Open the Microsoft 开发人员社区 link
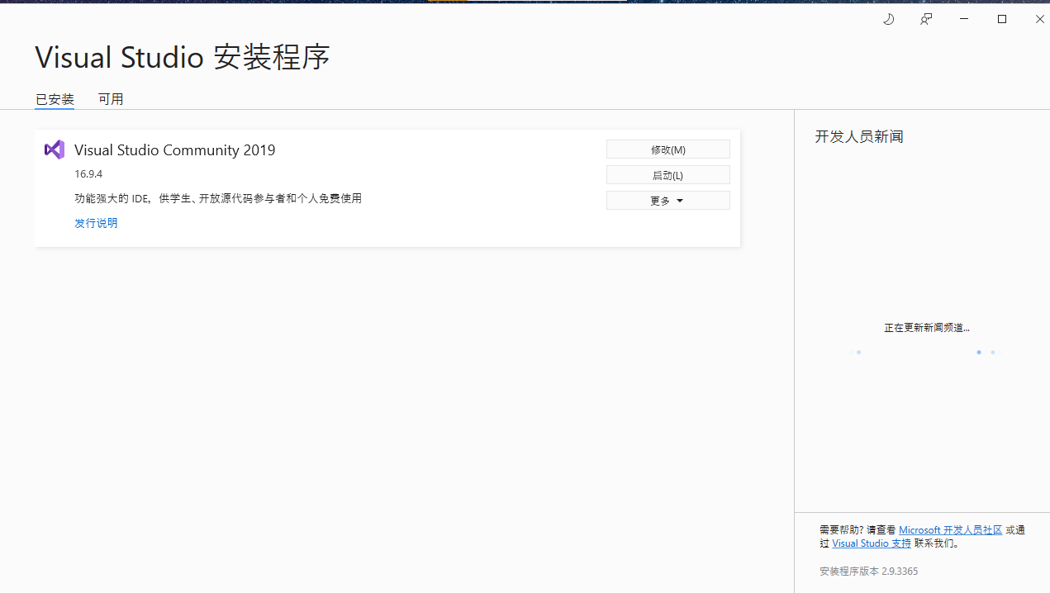 point(948,529)
